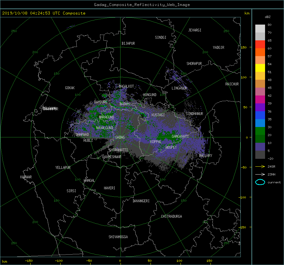Select the dark gray 5 dBZ color swatch

pos(260,154)
